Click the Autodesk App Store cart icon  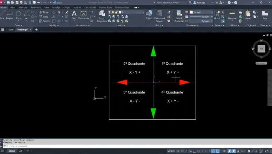216,2
